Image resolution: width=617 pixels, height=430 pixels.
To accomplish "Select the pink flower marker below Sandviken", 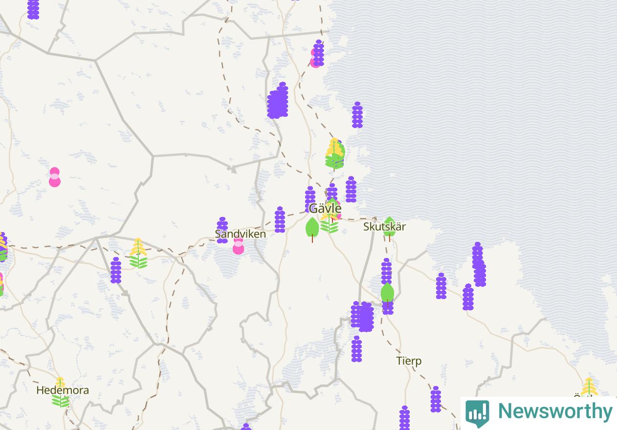I will pyautogui.click(x=238, y=246).
